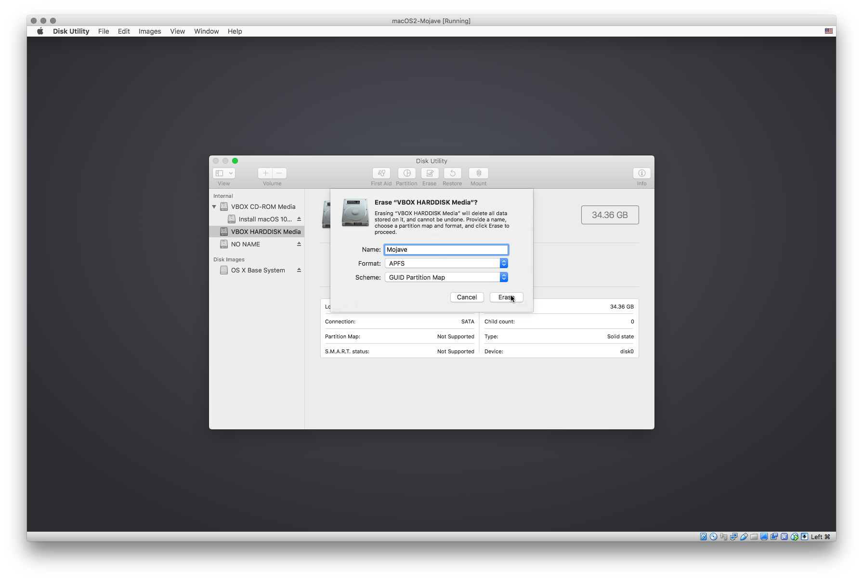Select Install macOS 10... volume
863x580 pixels.
257,219
